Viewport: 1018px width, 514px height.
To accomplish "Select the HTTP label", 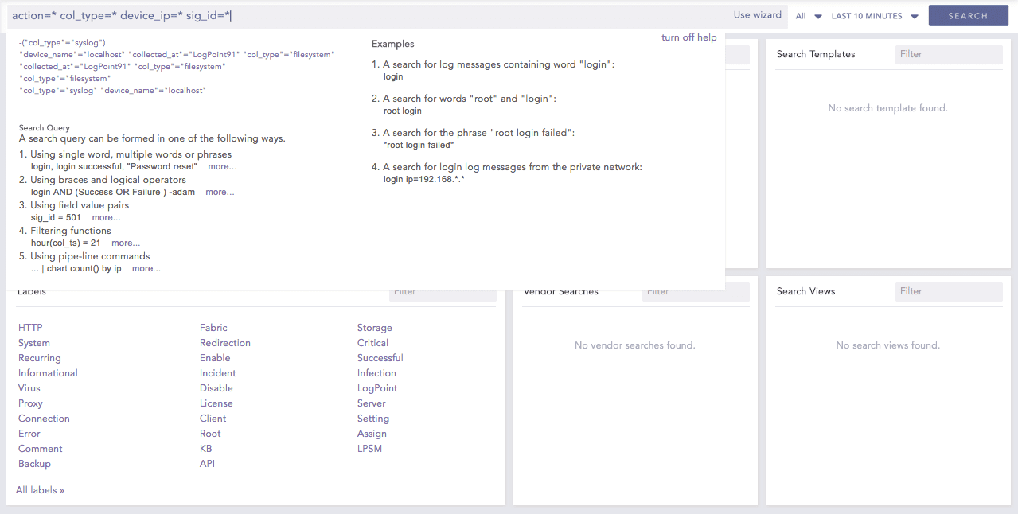I will pyautogui.click(x=29, y=327).
